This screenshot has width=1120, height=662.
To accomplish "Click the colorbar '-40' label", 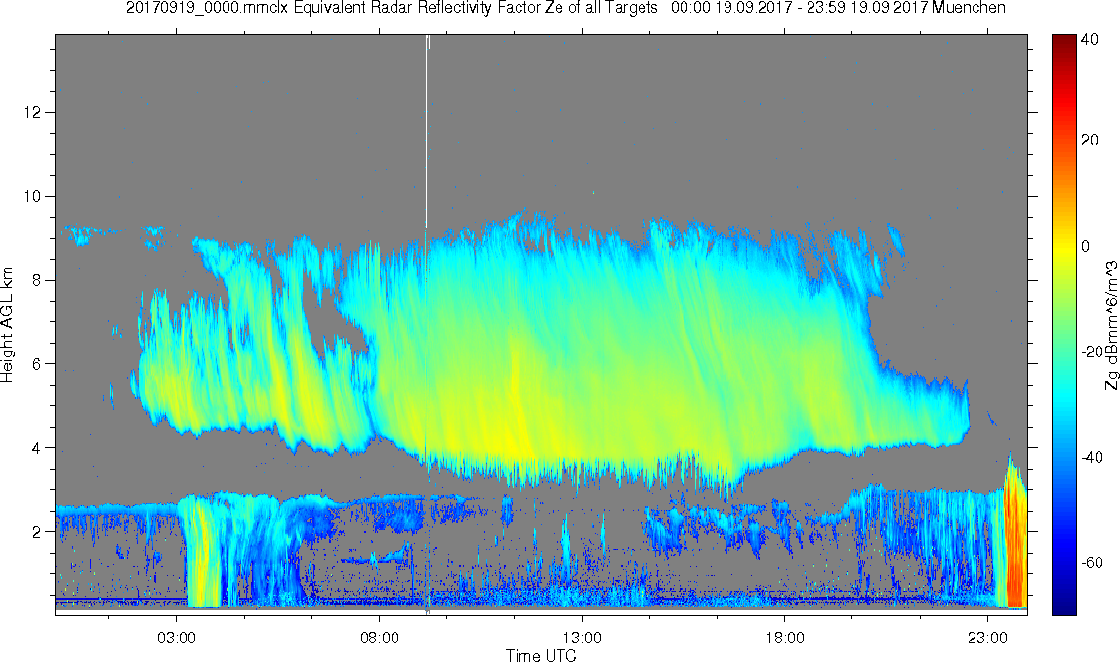I will 1092,457.
